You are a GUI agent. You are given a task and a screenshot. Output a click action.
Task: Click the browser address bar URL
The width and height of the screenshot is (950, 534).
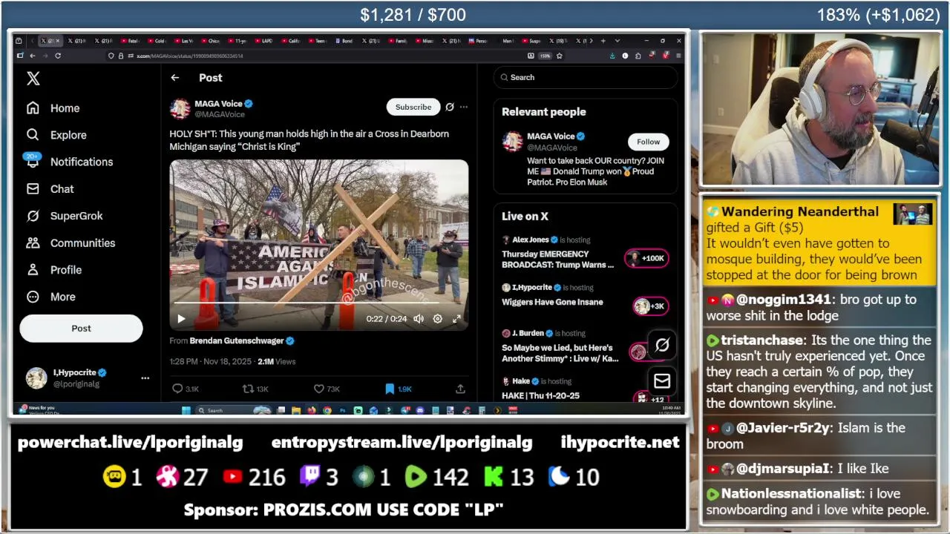190,56
